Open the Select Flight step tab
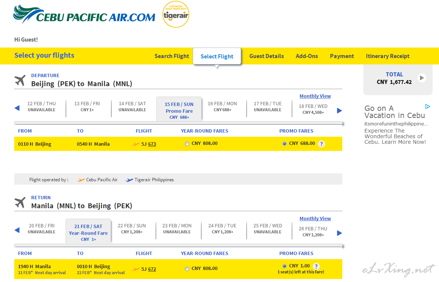The height and width of the screenshot is (282, 439). 217,57
